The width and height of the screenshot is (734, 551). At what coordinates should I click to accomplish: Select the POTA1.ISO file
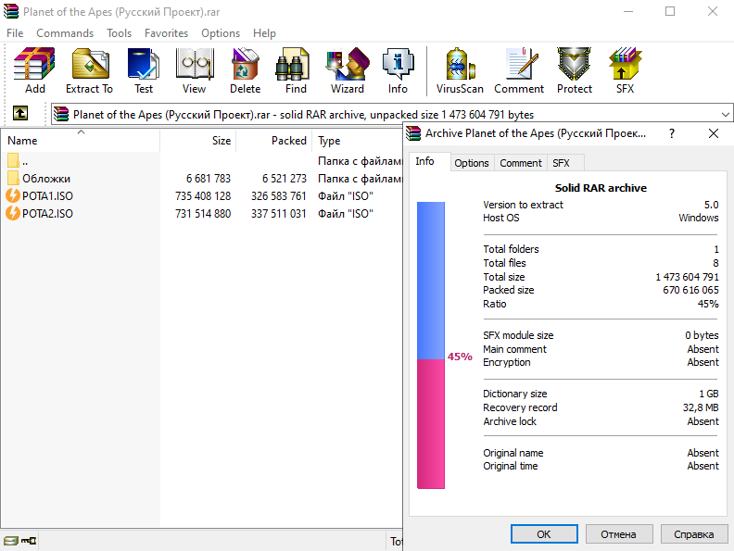tap(47, 196)
